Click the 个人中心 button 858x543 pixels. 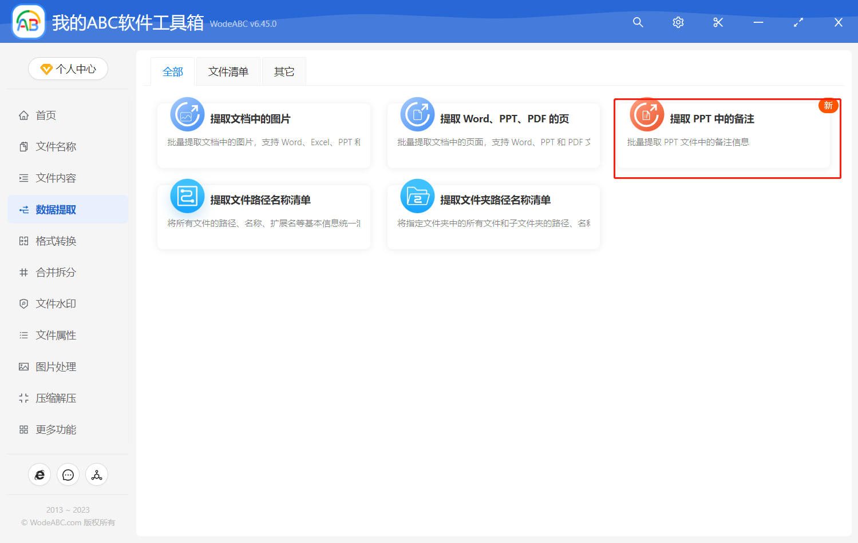coord(68,69)
